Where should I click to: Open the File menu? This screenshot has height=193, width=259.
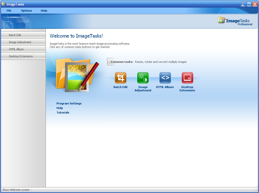(9, 11)
